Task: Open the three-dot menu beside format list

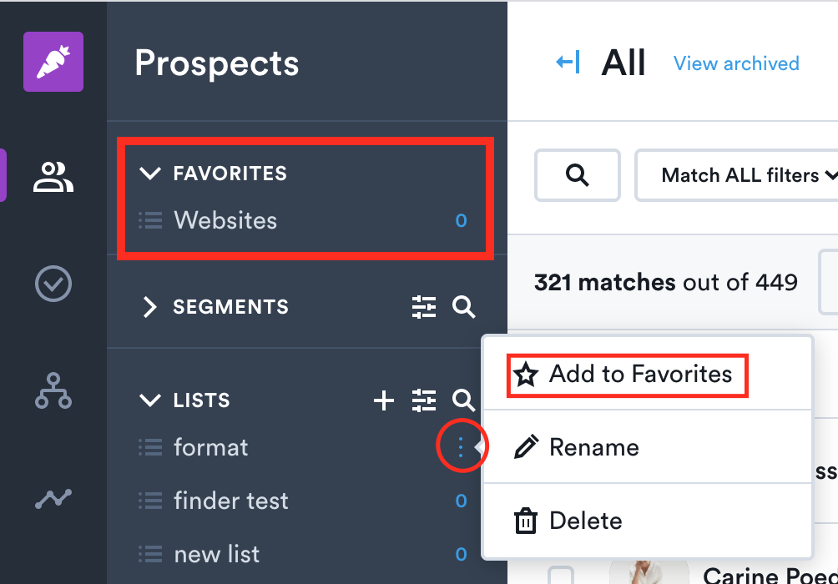Action: [461, 446]
